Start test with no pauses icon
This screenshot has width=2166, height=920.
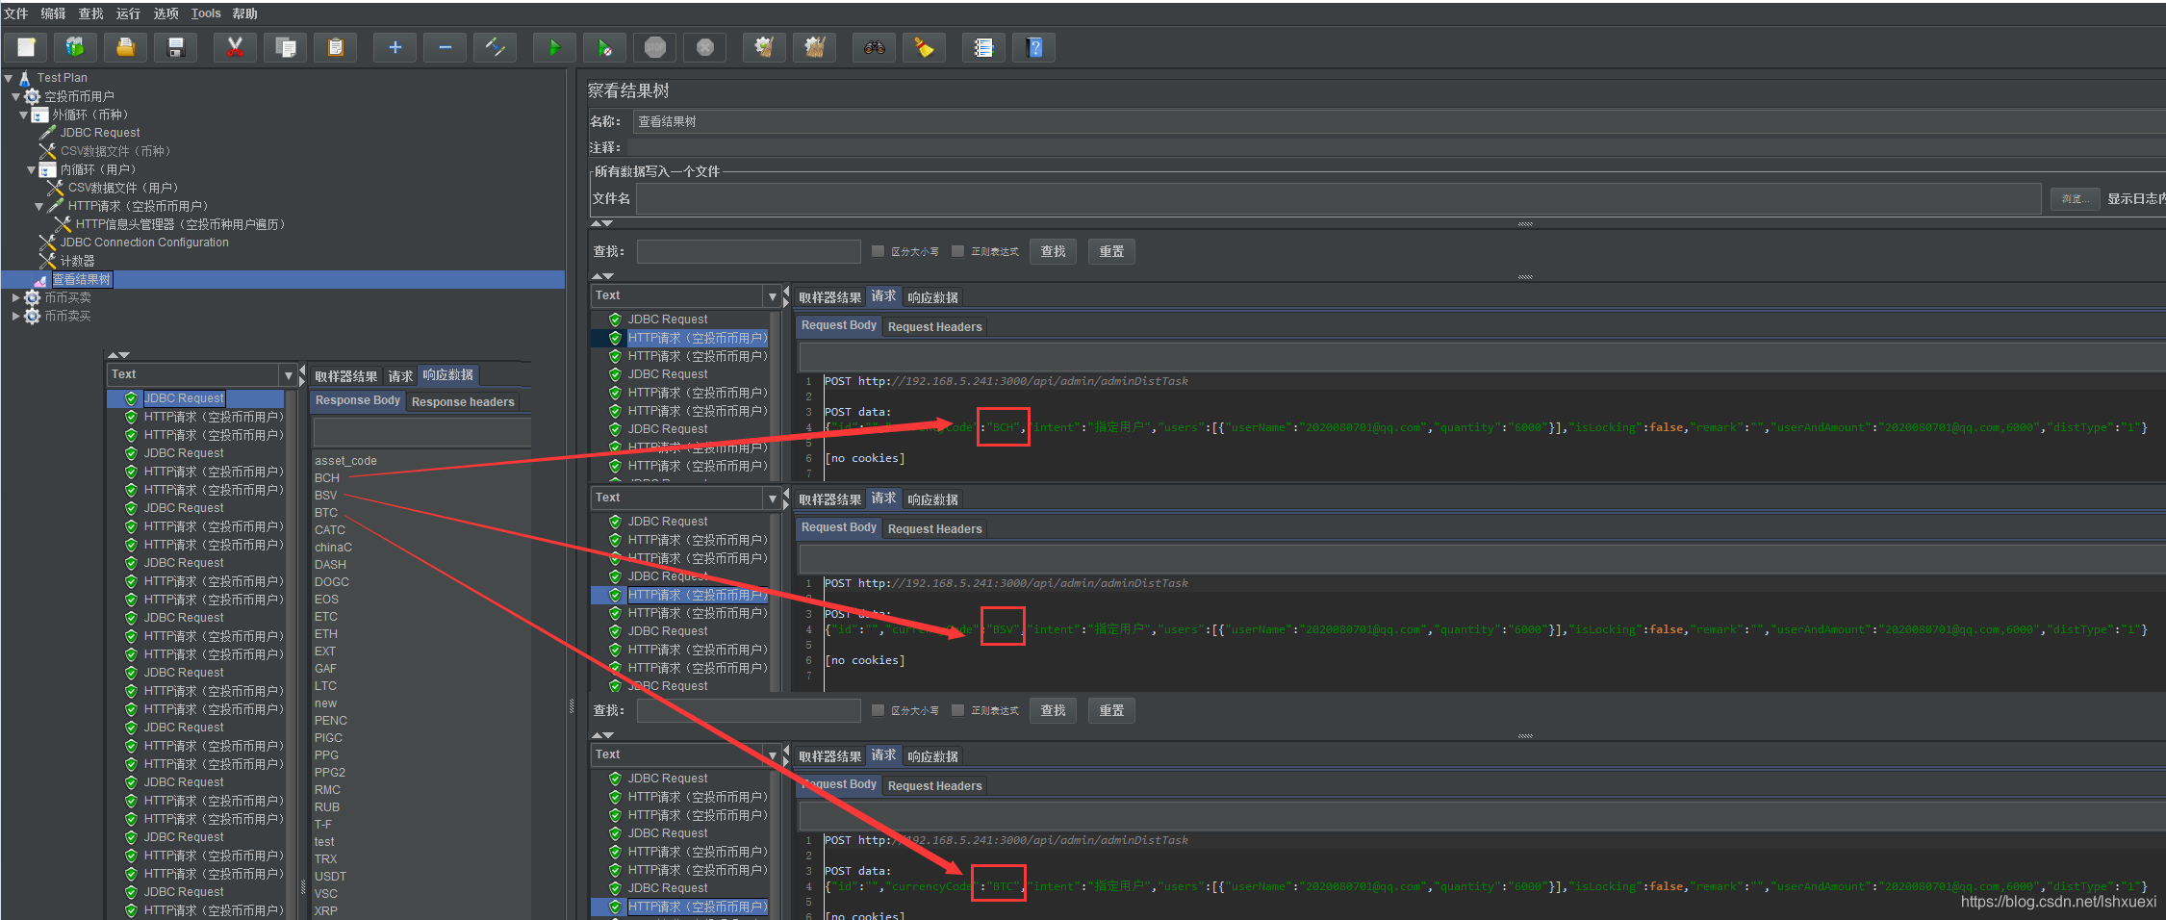pos(604,47)
